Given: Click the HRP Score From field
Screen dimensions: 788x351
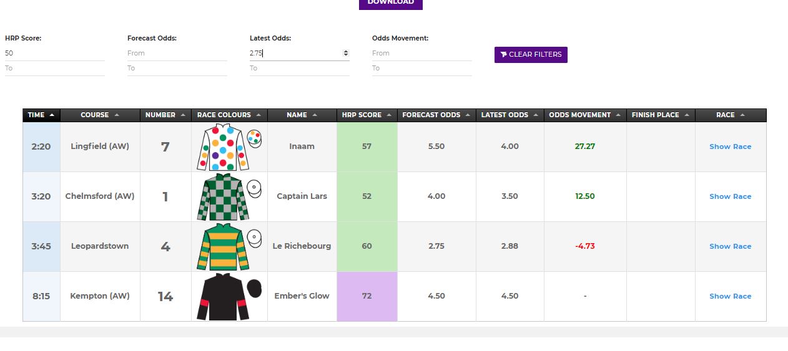Looking at the screenshot, I should pos(55,53).
